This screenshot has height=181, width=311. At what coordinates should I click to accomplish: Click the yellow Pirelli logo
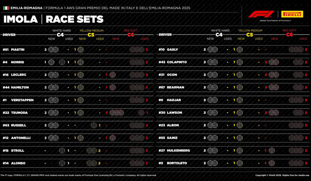click(x=292, y=14)
